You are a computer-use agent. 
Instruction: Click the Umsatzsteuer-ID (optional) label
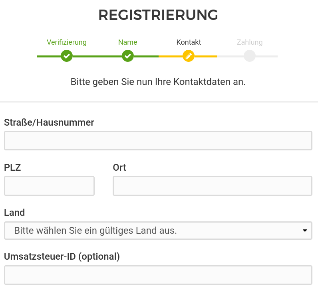tap(62, 256)
